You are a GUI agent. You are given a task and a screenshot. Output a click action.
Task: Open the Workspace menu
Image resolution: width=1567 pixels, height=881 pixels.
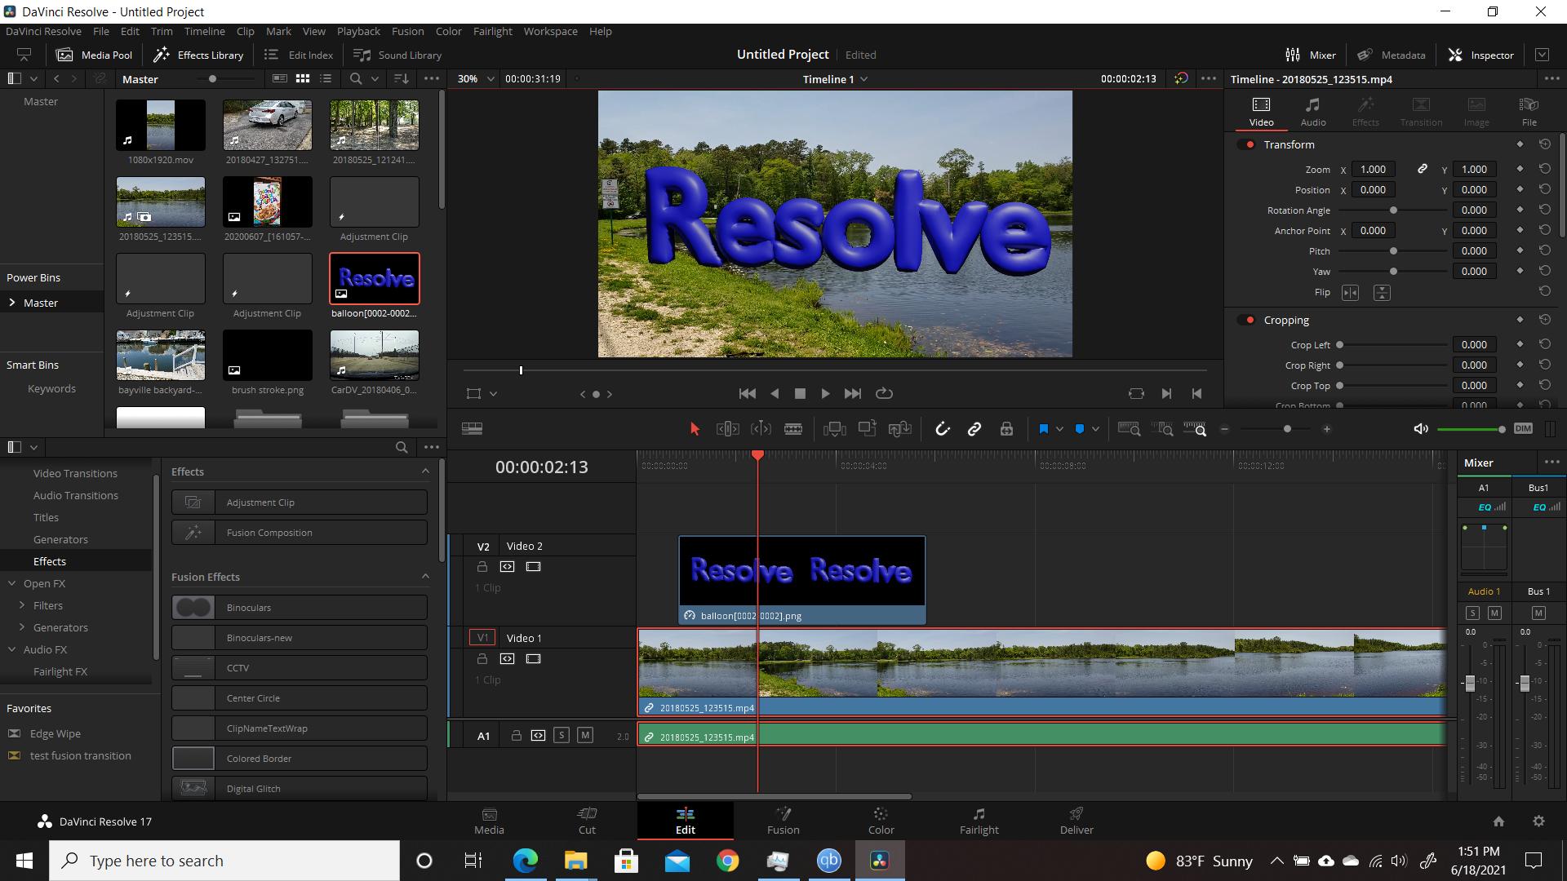click(x=550, y=31)
